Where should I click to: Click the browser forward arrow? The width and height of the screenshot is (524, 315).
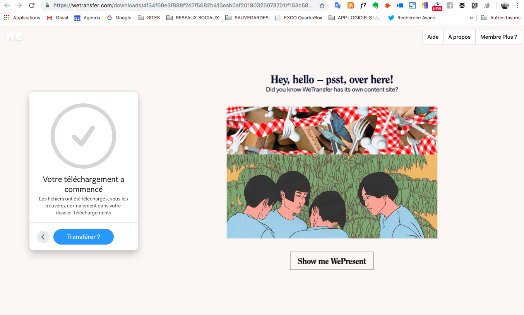coord(19,5)
